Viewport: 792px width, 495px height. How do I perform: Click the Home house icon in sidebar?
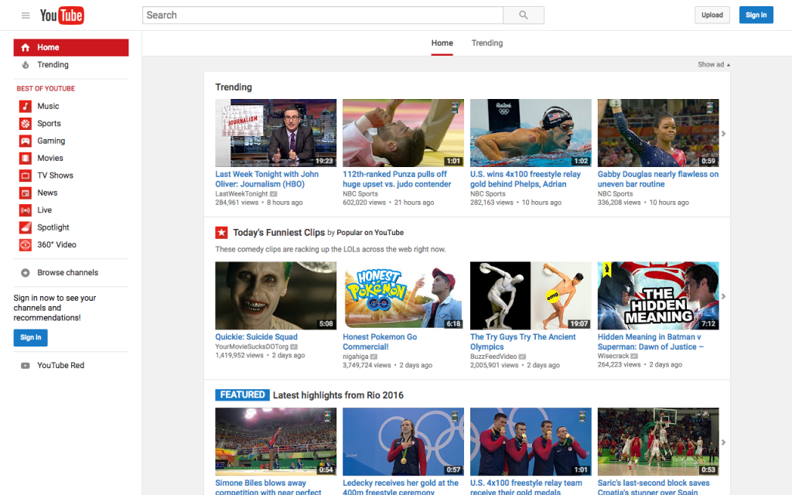coord(26,47)
